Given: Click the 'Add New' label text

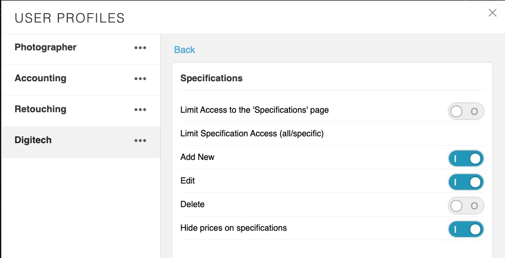Looking at the screenshot, I should click(x=197, y=157).
